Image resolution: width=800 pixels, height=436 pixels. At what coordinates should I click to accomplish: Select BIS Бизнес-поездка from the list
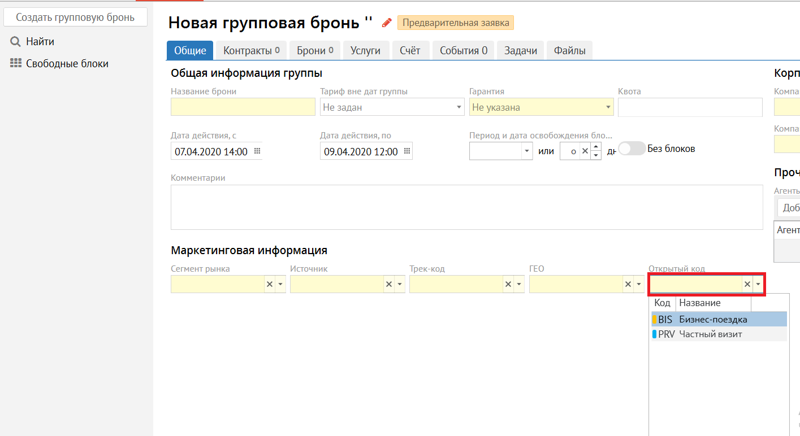(712, 320)
